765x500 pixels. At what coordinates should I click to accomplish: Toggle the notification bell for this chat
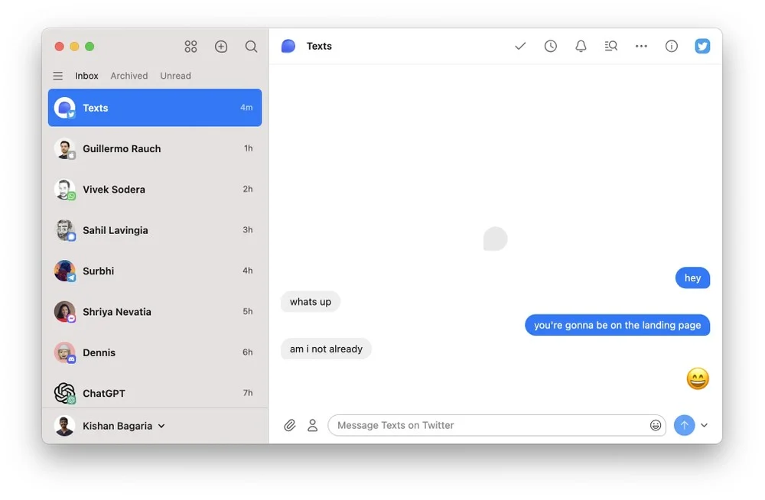click(581, 46)
